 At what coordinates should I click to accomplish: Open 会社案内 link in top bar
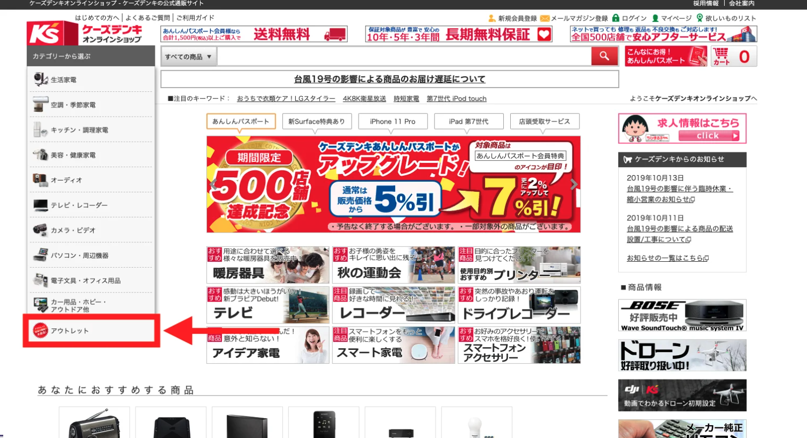click(x=742, y=3)
